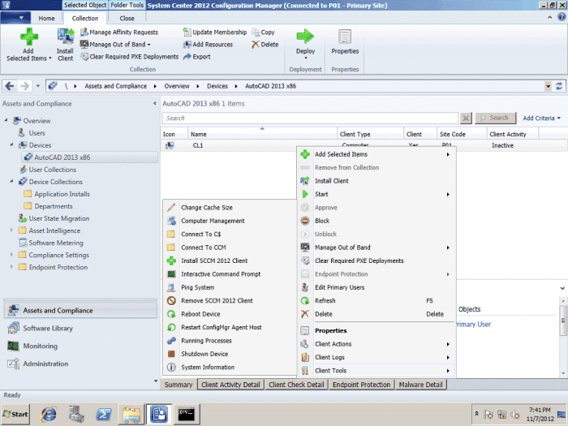Open the Add Criteria dropdown
Image resolution: width=568 pixels, height=426 pixels.
[541, 118]
